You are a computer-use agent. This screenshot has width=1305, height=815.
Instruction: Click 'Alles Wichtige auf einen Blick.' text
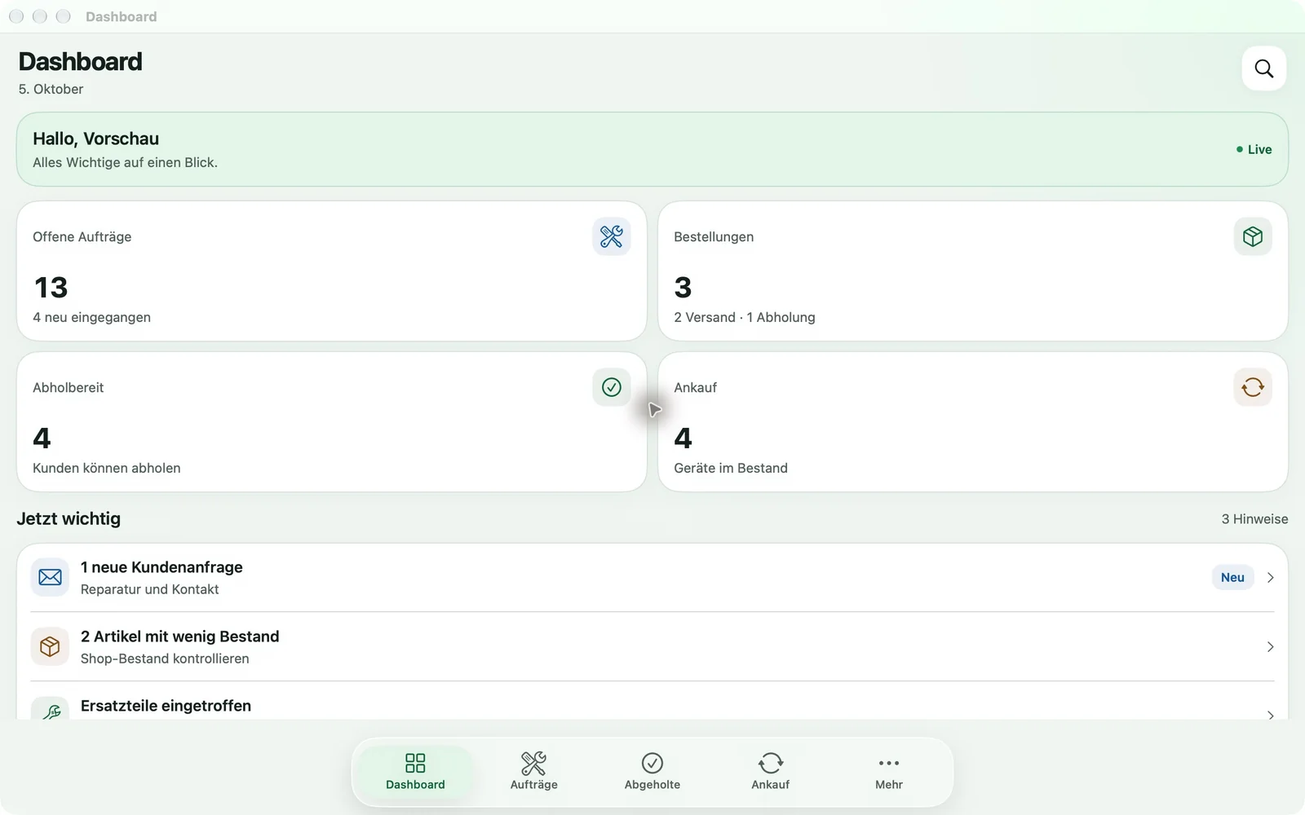click(125, 162)
